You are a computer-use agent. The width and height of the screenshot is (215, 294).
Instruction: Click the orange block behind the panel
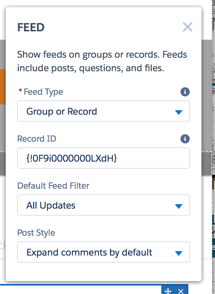point(2,87)
